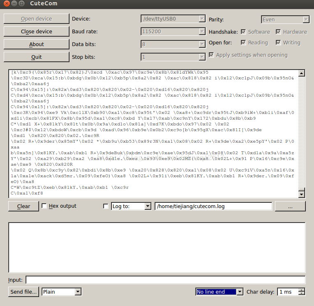Focus the Input text field
The height and width of the screenshot is (306, 314).
165,280
